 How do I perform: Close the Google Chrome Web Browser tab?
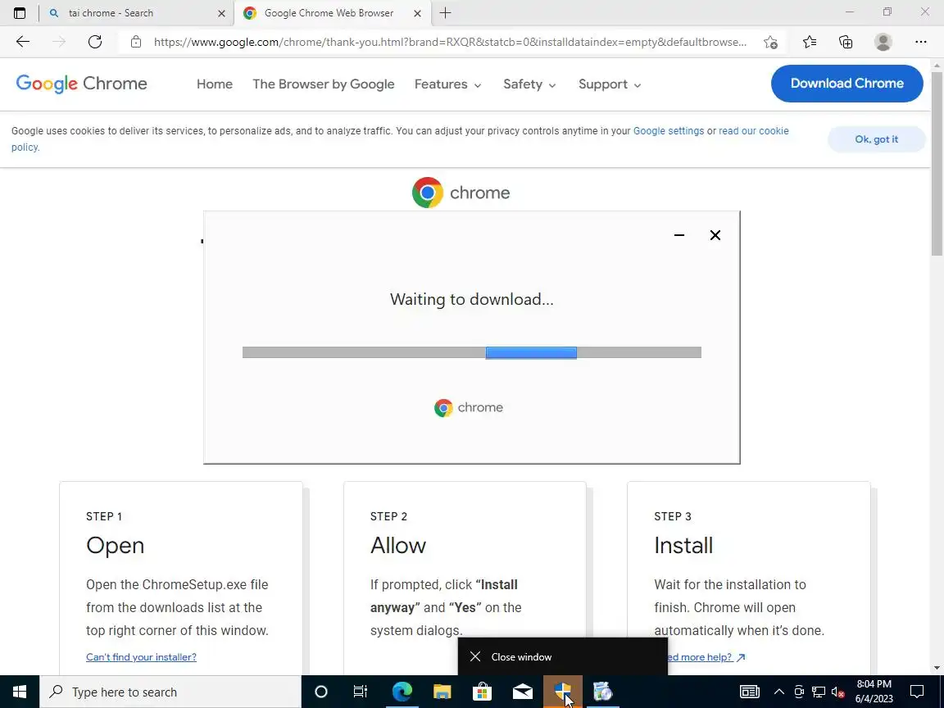tap(417, 12)
